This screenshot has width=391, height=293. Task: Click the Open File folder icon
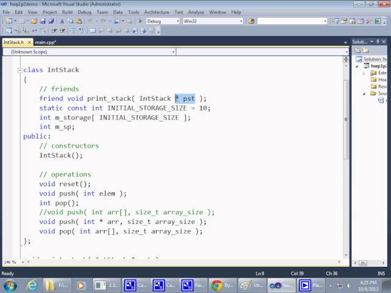tap(34, 21)
